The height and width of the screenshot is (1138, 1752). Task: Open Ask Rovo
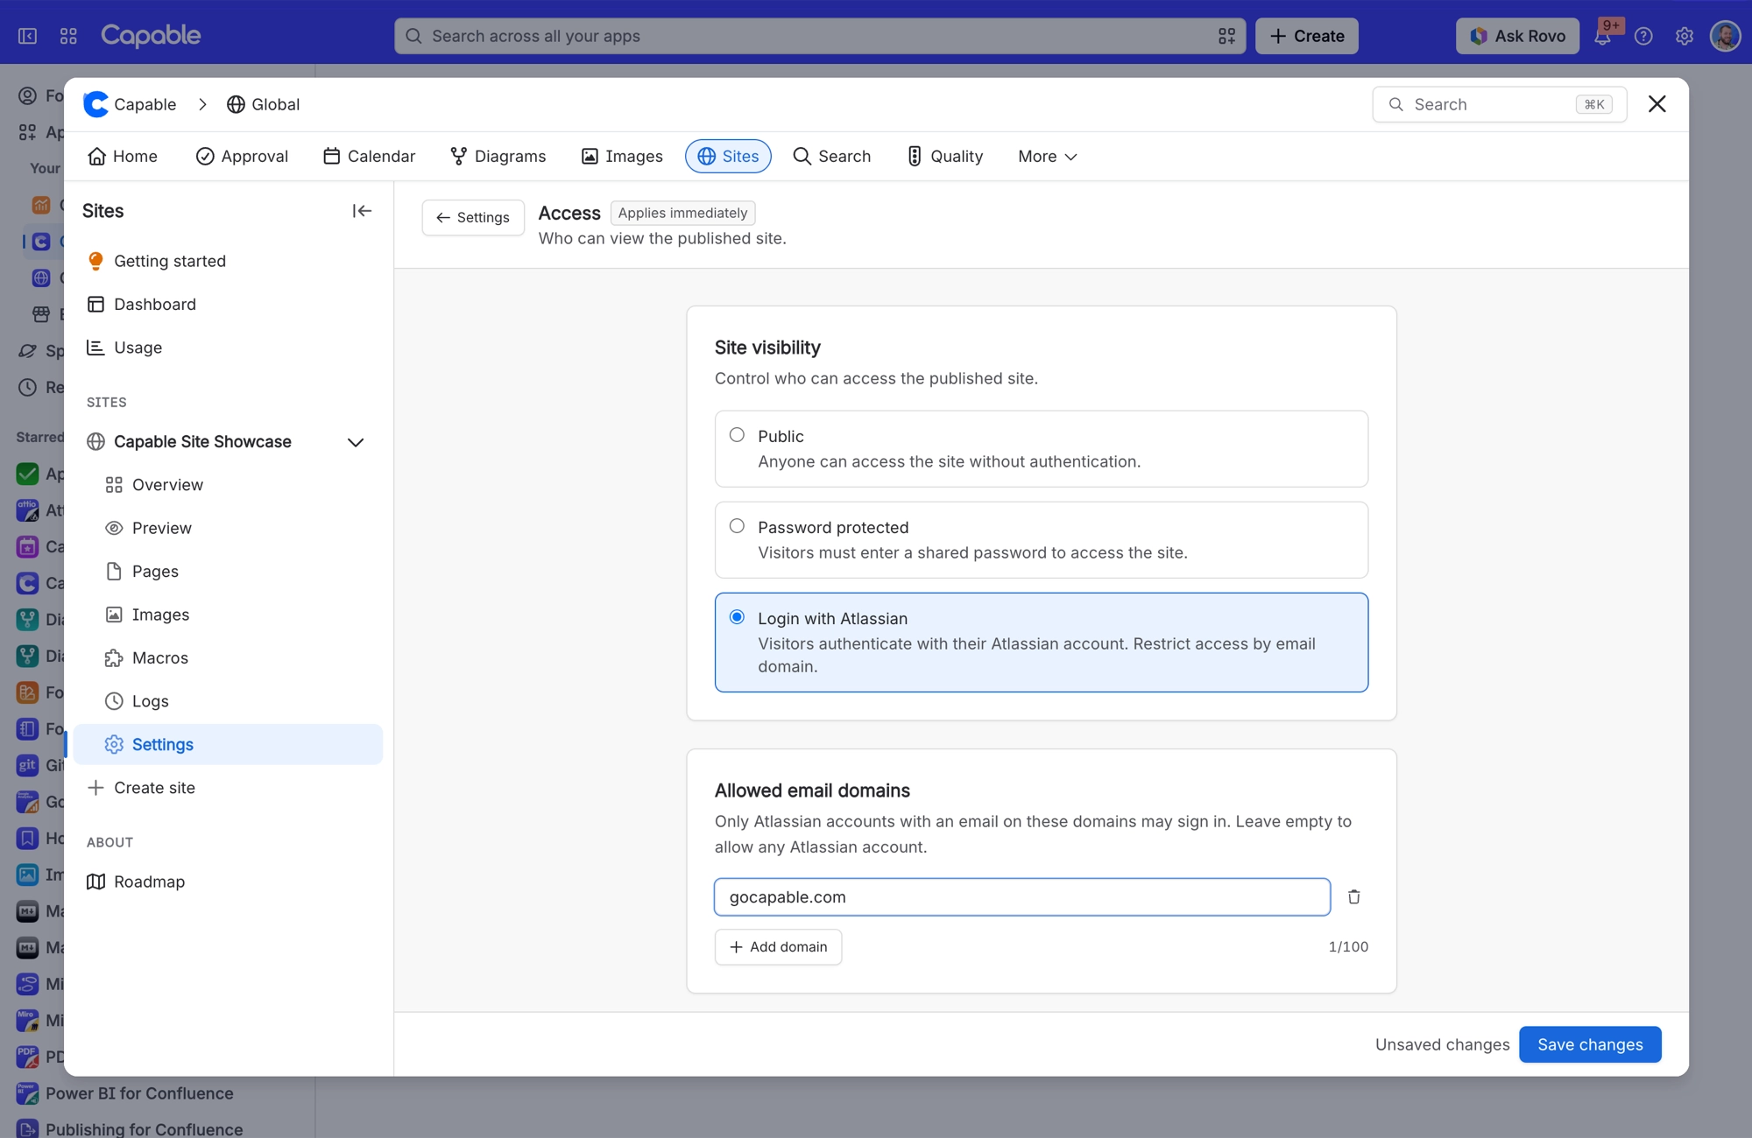1517,36
